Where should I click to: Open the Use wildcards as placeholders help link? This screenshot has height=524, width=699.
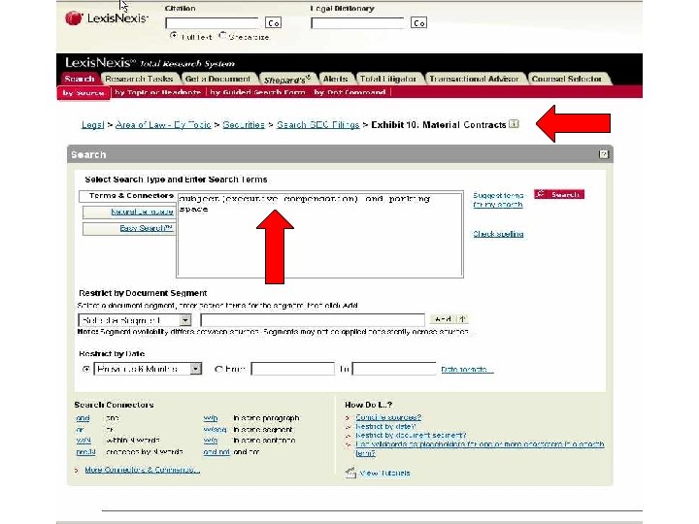[480, 448]
